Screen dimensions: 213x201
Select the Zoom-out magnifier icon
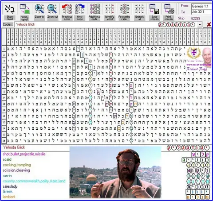coord(52,9)
